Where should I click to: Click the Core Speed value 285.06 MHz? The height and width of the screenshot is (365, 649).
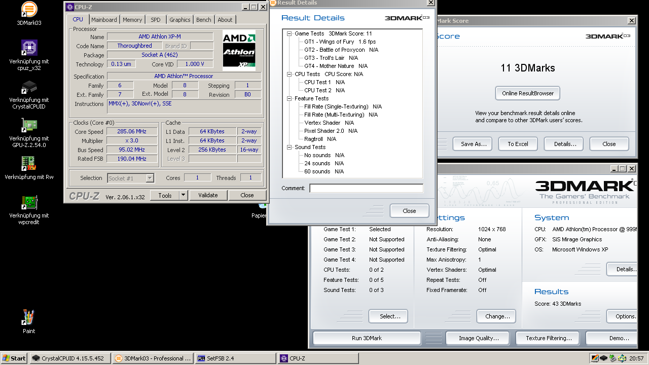pyautogui.click(x=131, y=132)
